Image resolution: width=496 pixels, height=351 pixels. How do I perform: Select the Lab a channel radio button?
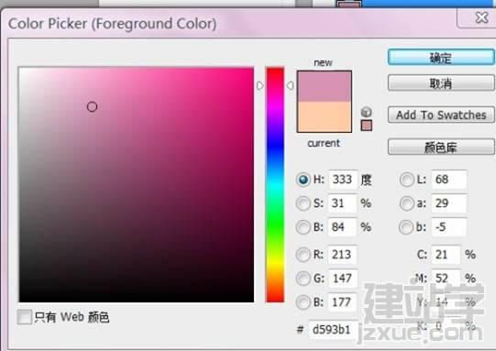point(407,203)
